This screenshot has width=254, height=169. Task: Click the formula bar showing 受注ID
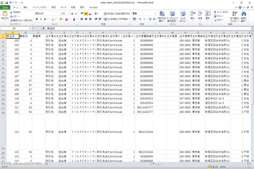pos(135,28)
